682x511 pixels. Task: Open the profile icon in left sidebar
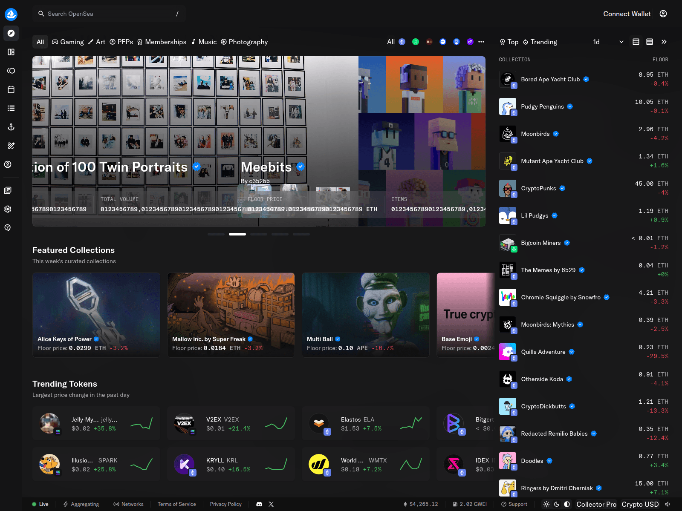pyautogui.click(x=8, y=164)
